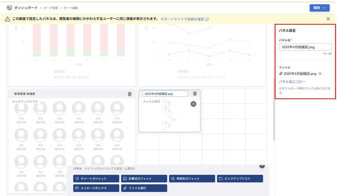Click the 保存 button
Viewport: 337px width, 196px height.
[317, 8]
